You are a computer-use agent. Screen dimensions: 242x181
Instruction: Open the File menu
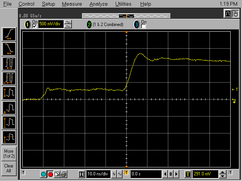[7, 4]
